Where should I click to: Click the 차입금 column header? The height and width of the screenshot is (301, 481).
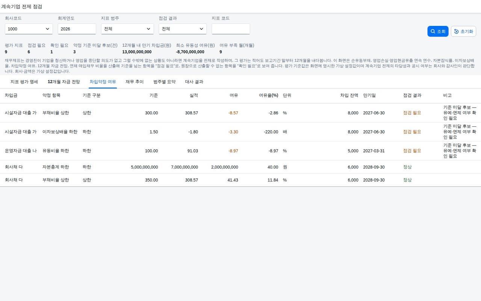pos(11,96)
